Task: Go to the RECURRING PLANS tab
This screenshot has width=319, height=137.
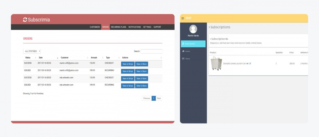Action: coord(119,27)
